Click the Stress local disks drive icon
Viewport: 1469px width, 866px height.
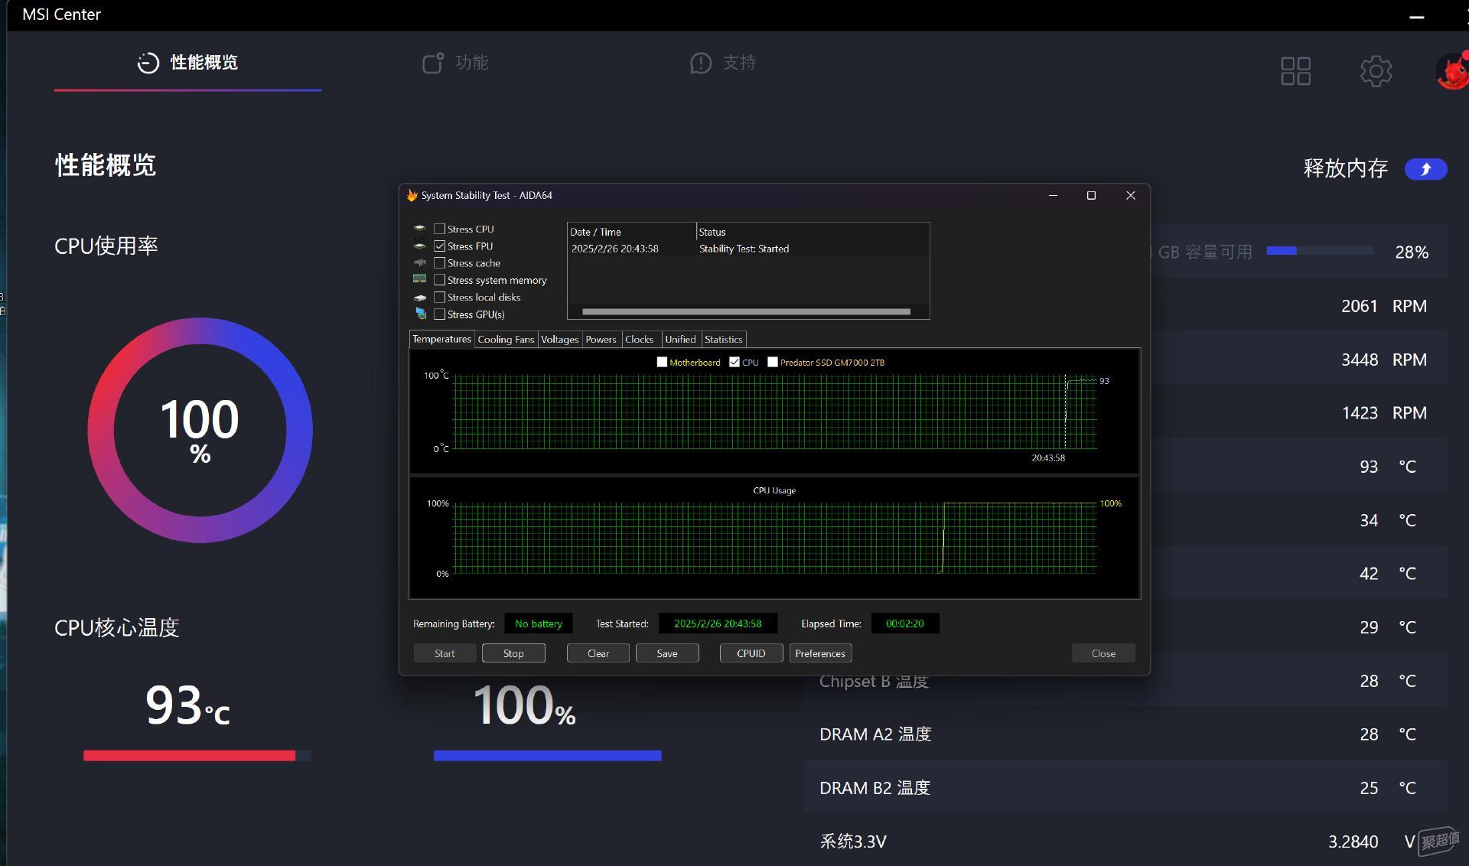[420, 297]
